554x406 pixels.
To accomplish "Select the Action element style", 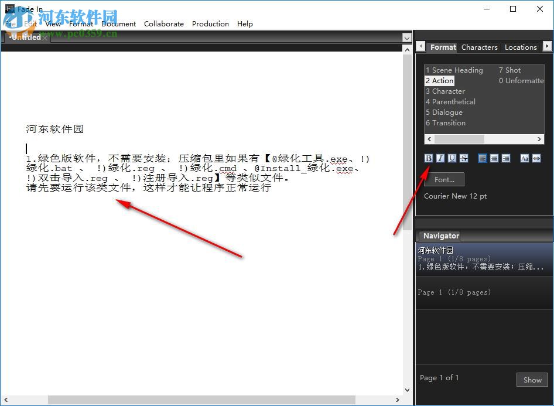I will point(439,80).
